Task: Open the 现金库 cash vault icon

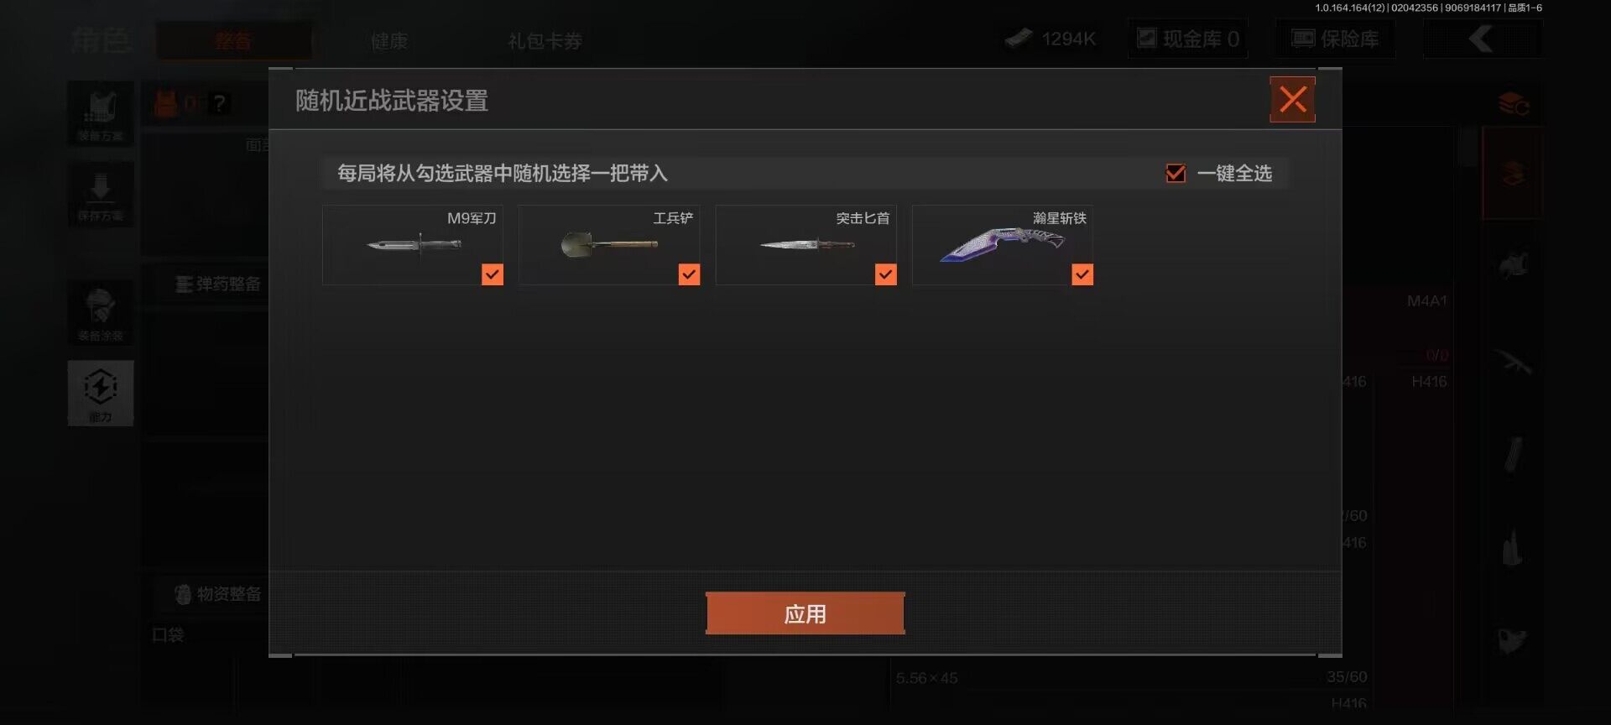Action: [x=1188, y=39]
